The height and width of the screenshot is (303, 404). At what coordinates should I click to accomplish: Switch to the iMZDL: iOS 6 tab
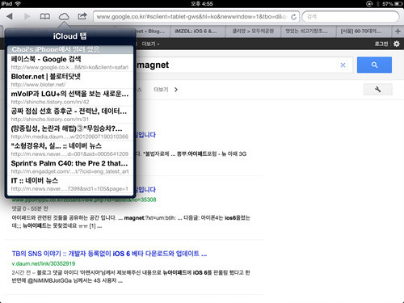coord(198,32)
